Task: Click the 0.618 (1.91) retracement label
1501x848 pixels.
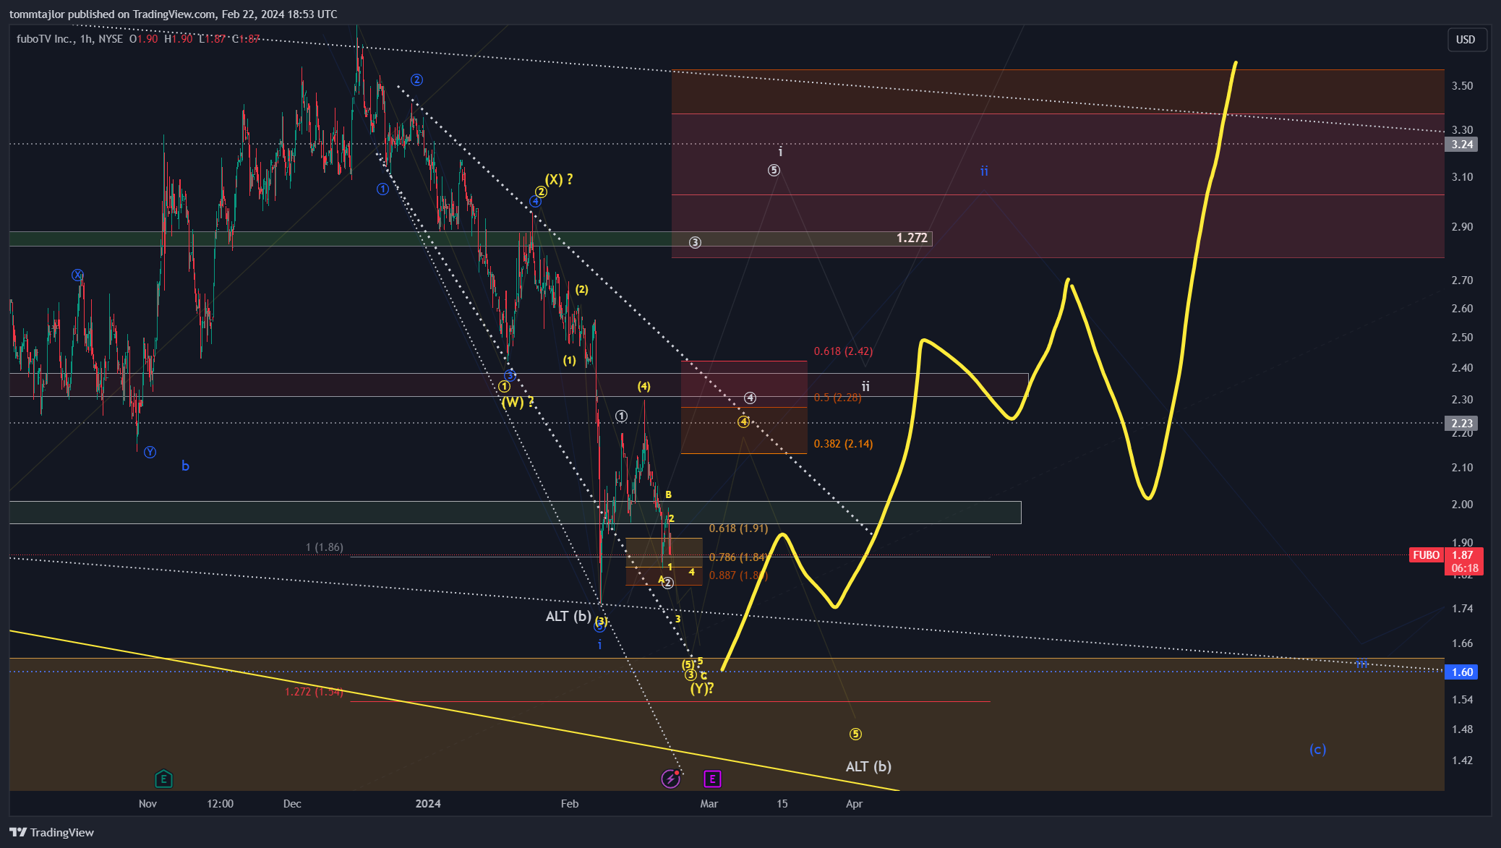Action: (738, 528)
